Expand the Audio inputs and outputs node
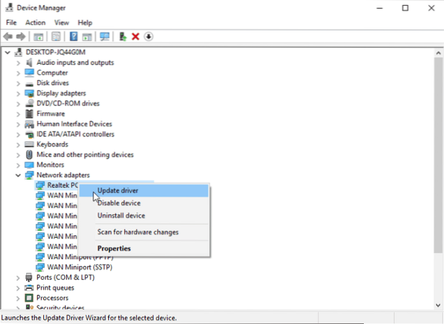 [x=18, y=63]
